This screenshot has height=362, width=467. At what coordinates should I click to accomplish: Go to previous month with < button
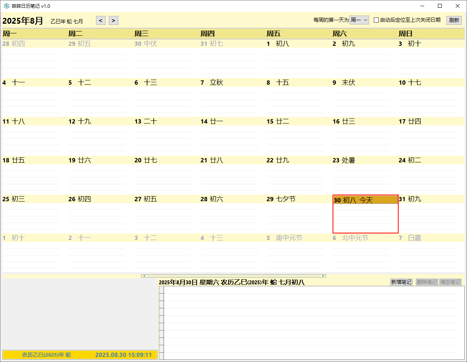point(101,21)
